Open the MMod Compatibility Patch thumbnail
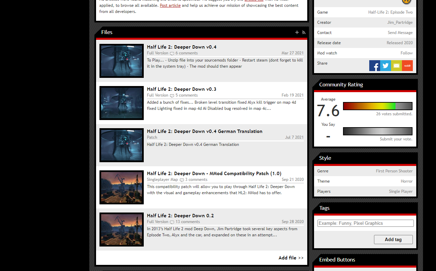The width and height of the screenshot is (436, 271). coord(122,187)
